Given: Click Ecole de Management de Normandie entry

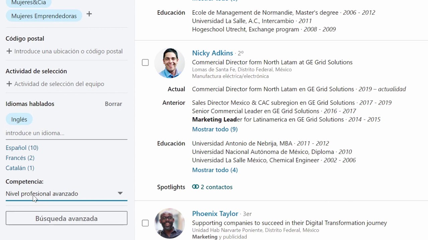Looking at the screenshot, I should click(x=284, y=12).
